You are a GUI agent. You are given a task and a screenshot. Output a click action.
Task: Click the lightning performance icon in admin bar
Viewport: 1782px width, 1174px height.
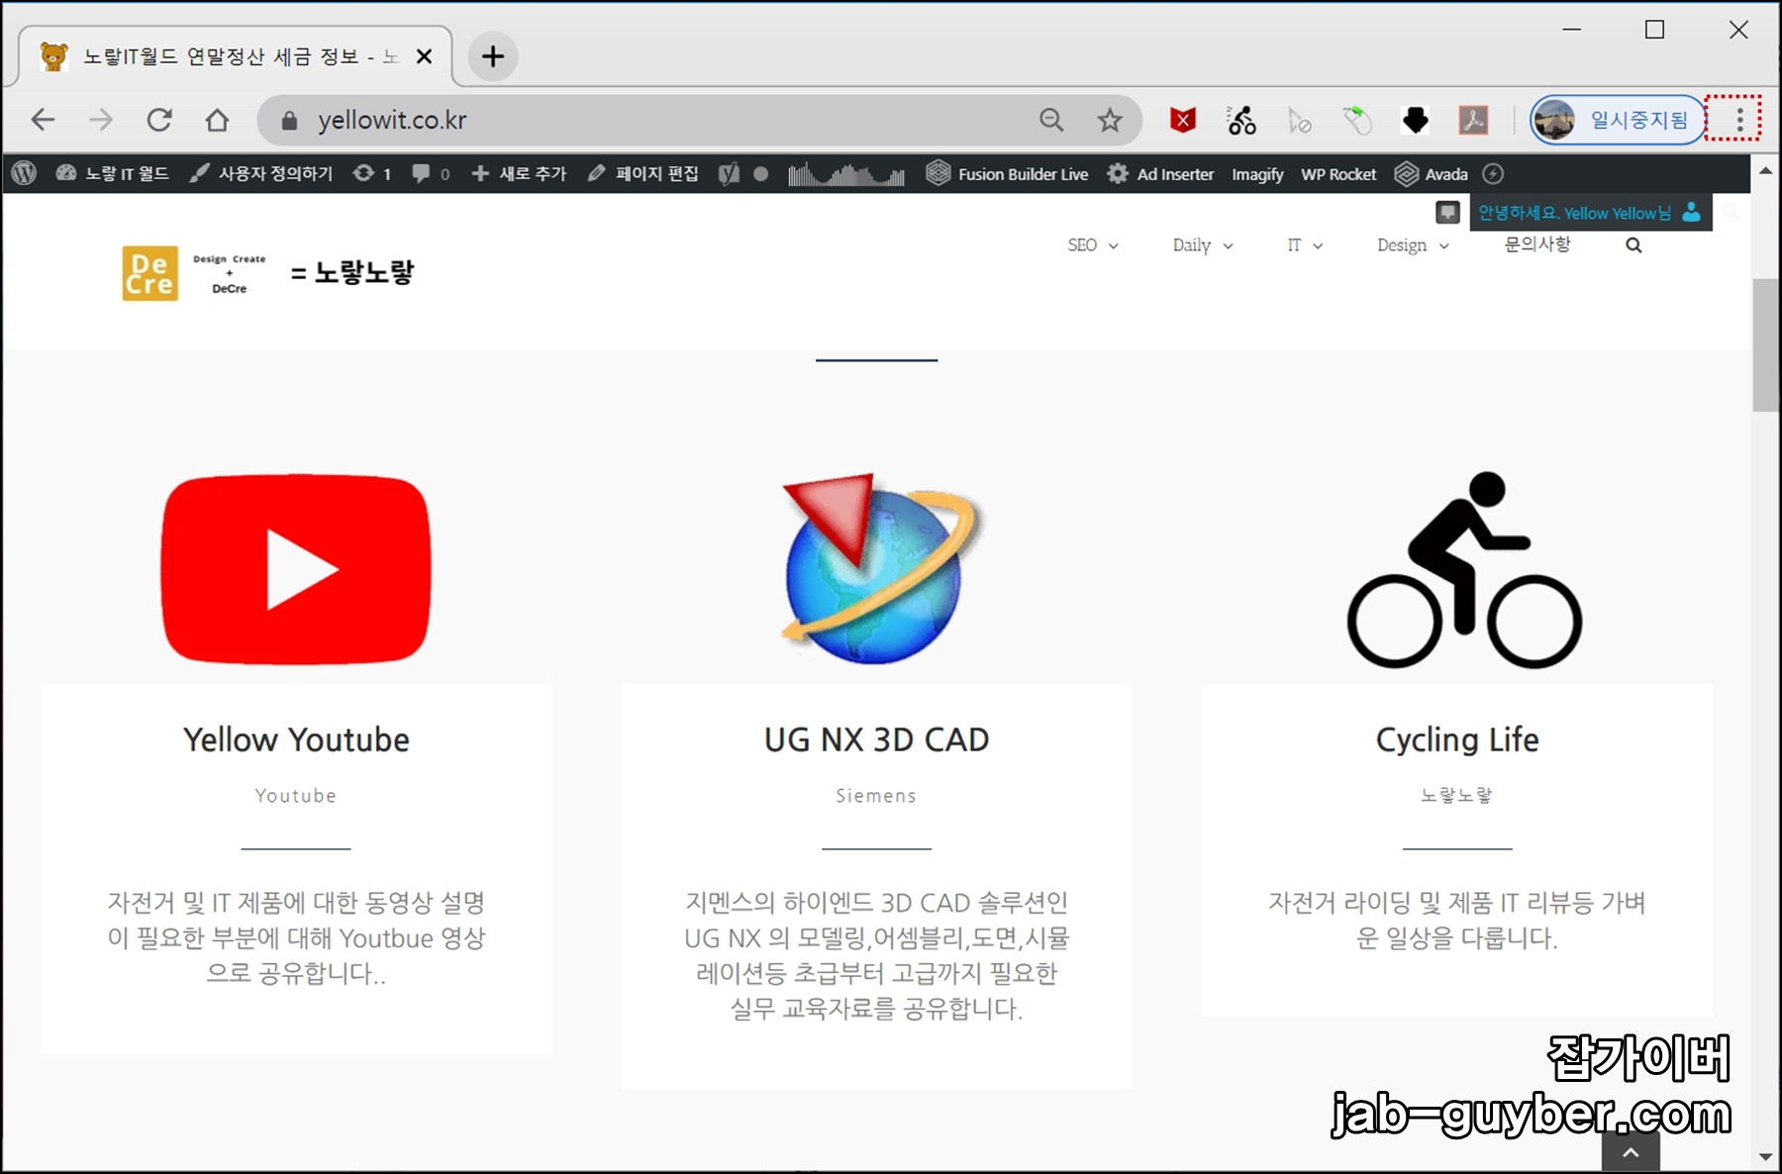tap(1495, 173)
